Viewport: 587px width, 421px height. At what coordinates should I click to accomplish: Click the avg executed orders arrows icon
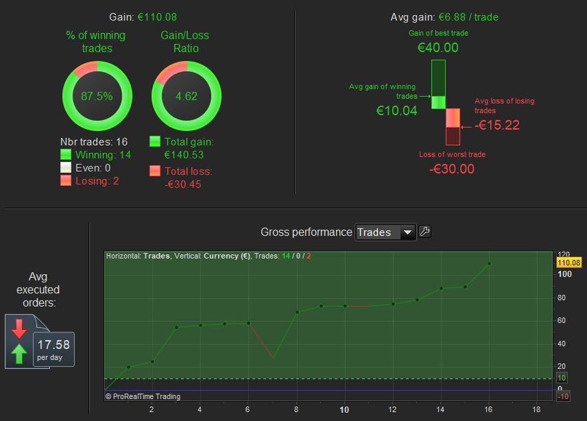[x=19, y=341]
